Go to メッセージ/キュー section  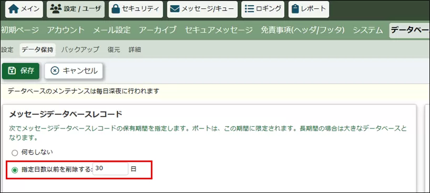(202, 9)
